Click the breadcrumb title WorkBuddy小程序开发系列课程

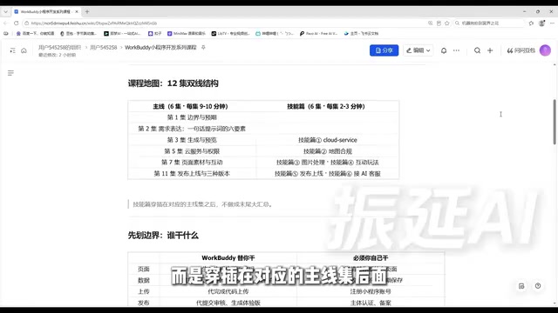[160, 47]
